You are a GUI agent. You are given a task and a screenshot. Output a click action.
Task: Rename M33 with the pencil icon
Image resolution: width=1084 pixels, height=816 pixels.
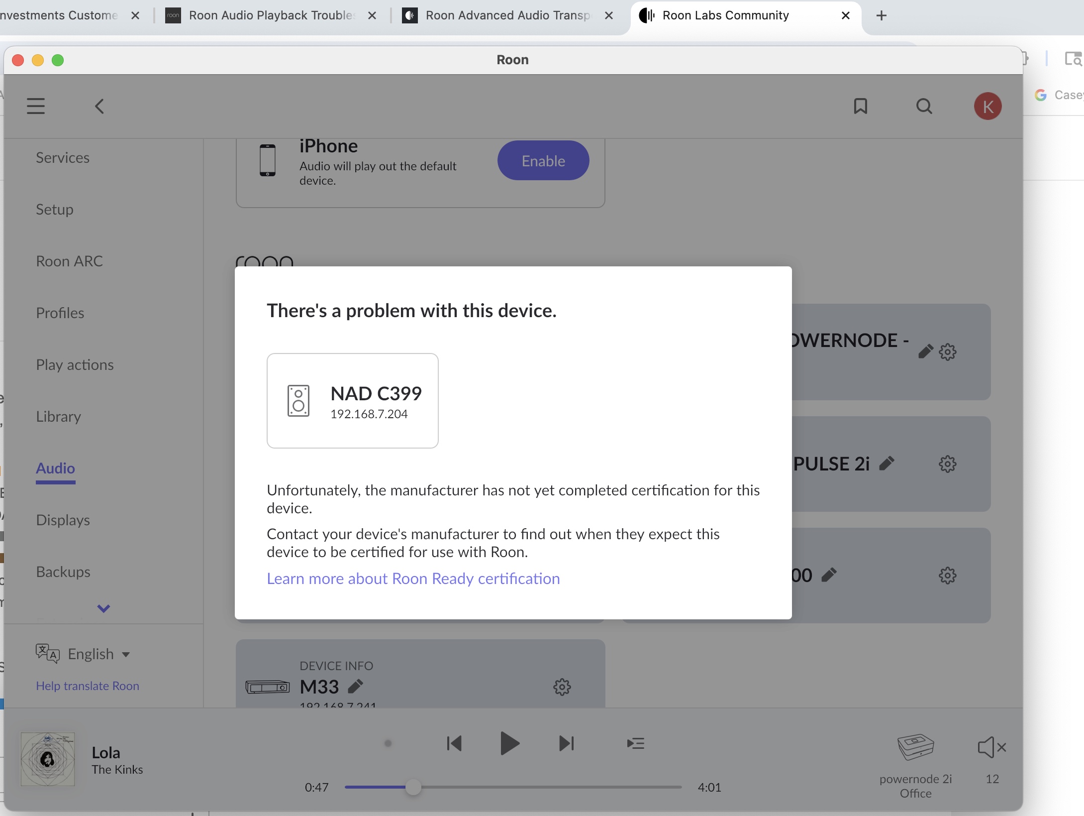click(x=355, y=686)
